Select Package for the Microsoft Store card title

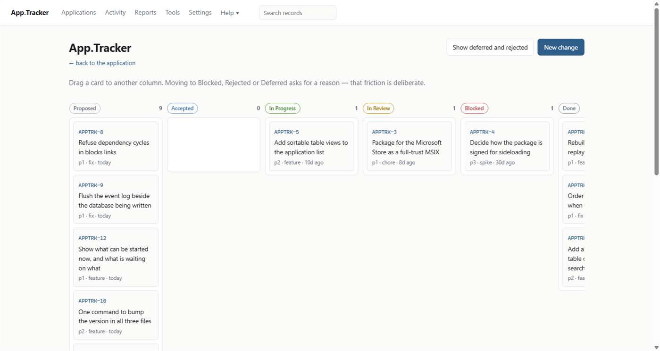click(407, 147)
